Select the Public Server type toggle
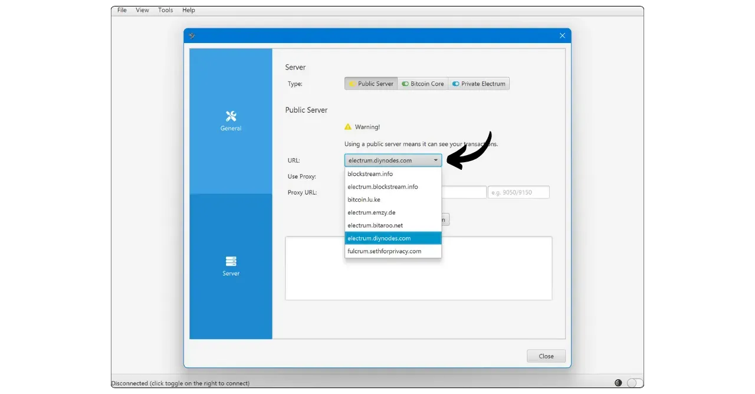Screen dimensions: 755x394 (370, 84)
